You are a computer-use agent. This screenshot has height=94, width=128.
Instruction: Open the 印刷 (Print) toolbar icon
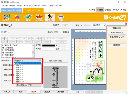61,17
